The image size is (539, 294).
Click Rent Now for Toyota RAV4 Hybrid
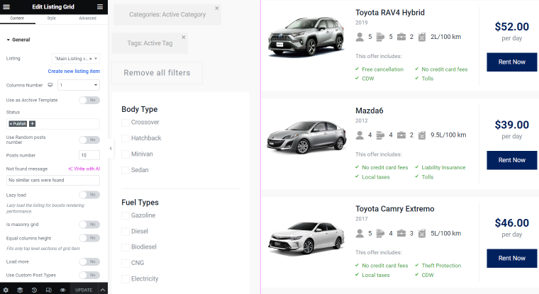click(512, 62)
